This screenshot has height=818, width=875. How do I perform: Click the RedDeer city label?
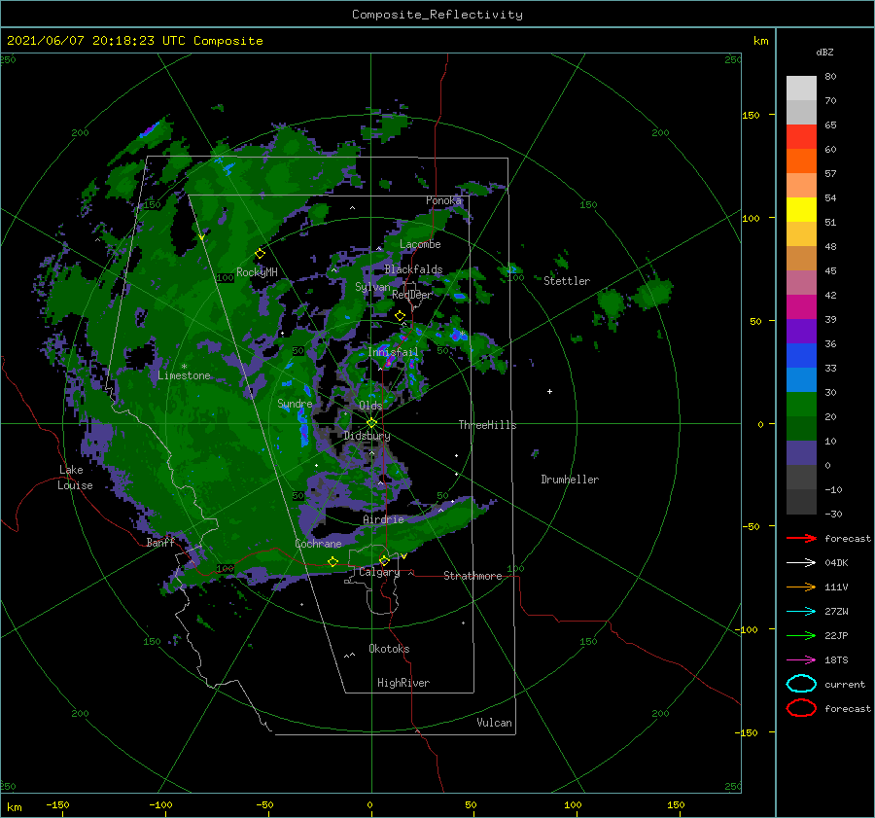point(412,295)
